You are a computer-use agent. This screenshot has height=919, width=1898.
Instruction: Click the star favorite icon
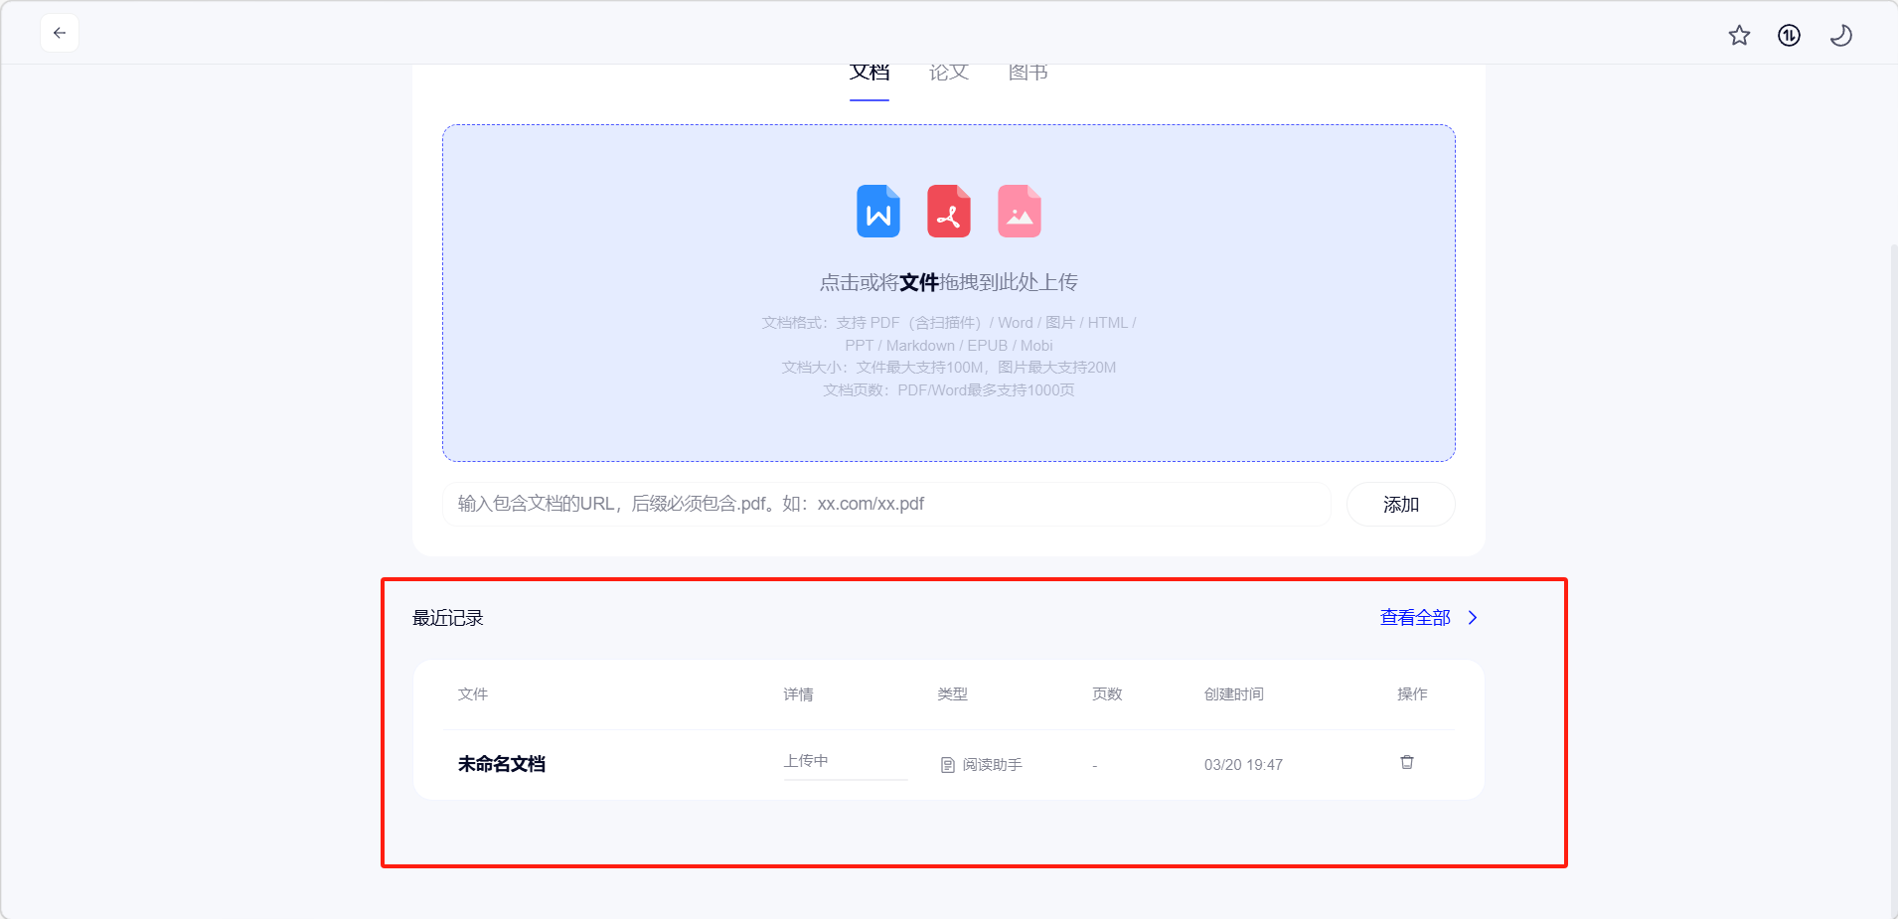pyautogui.click(x=1739, y=36)
